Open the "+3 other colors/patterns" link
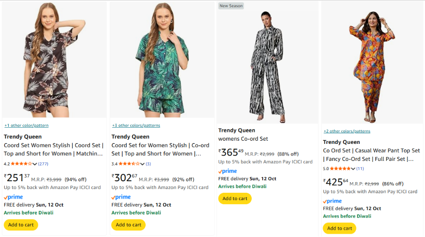This screenshot has height=237, width=425. click(x=136, y=125)
